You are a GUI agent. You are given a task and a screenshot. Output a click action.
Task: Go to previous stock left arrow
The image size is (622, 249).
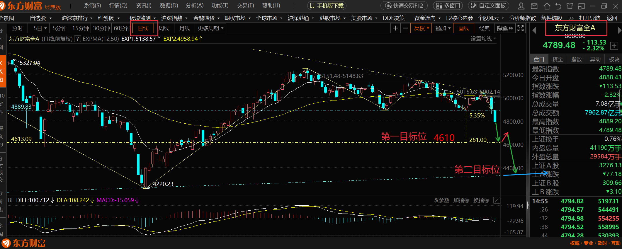(534, 30)
